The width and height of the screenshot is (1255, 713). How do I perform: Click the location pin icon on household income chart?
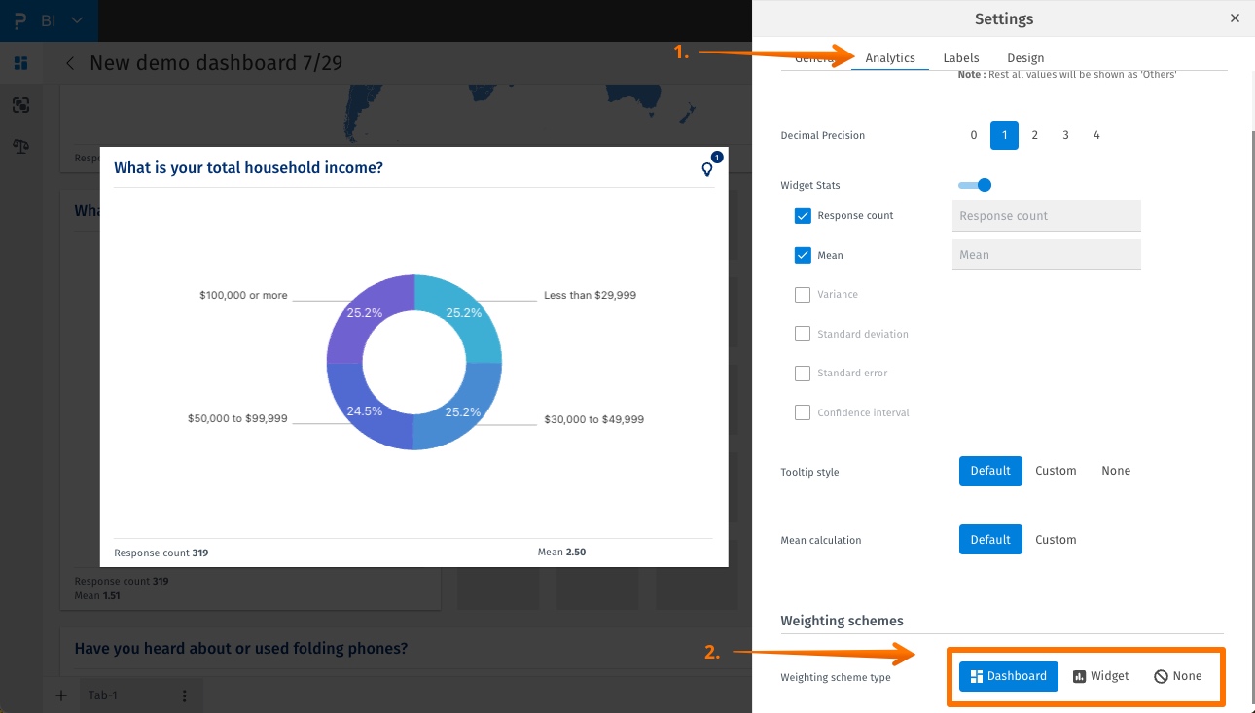click(x=707, y=169)
